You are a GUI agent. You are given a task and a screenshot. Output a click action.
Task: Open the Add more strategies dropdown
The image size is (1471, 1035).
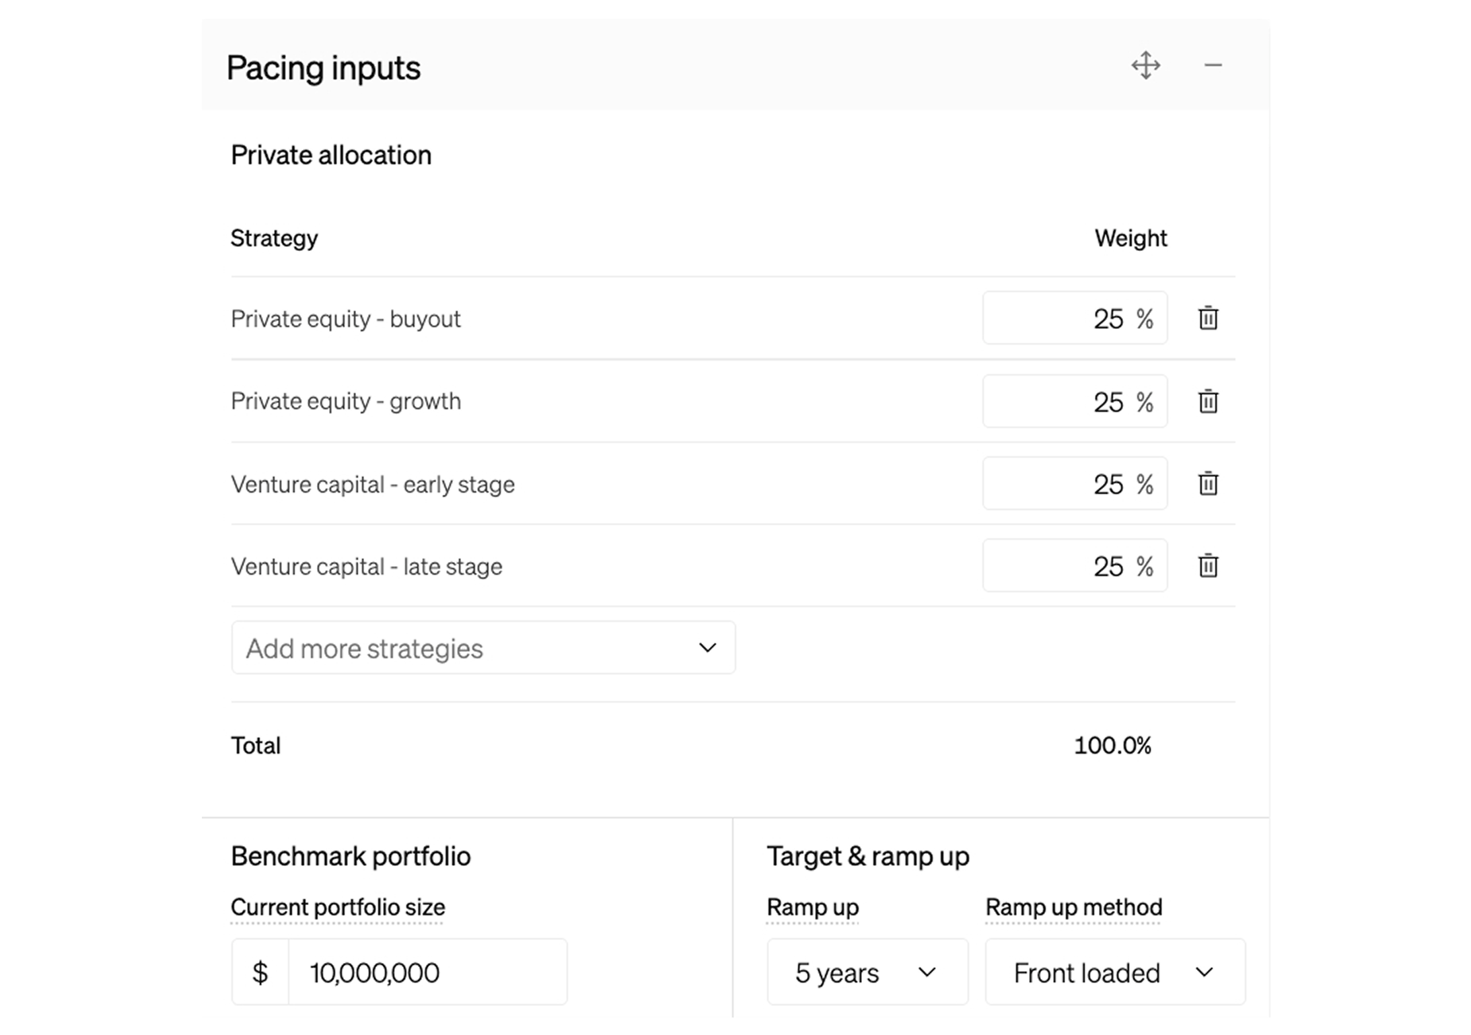click(x=483, y=648)
